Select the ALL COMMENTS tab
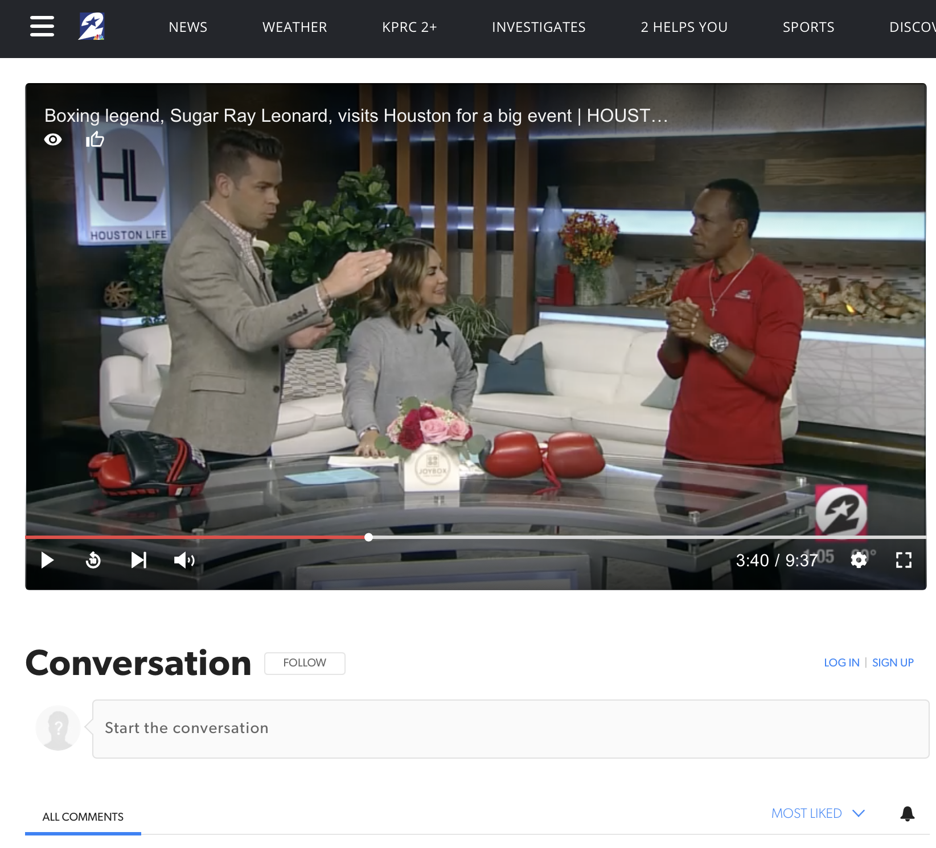Screen dimensions: 936x848 pyautogui.click(x=83, y=817)
